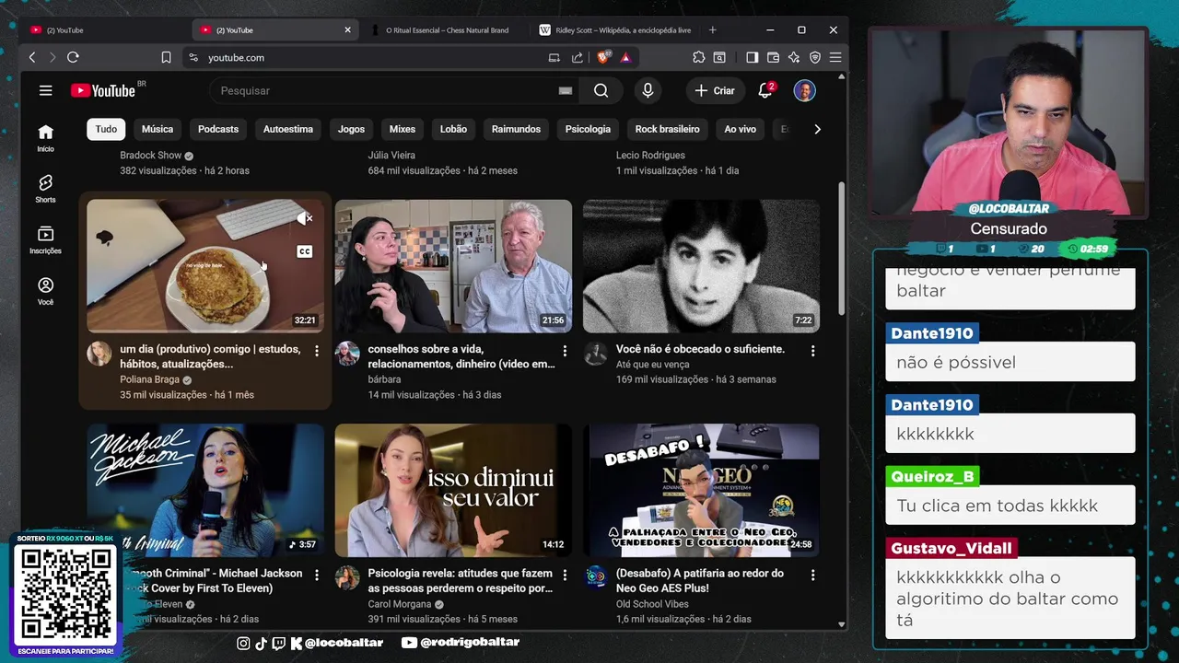Open the notifications bell
The width and height of the screenshot is (1179, 663).
tap(765, 90)
